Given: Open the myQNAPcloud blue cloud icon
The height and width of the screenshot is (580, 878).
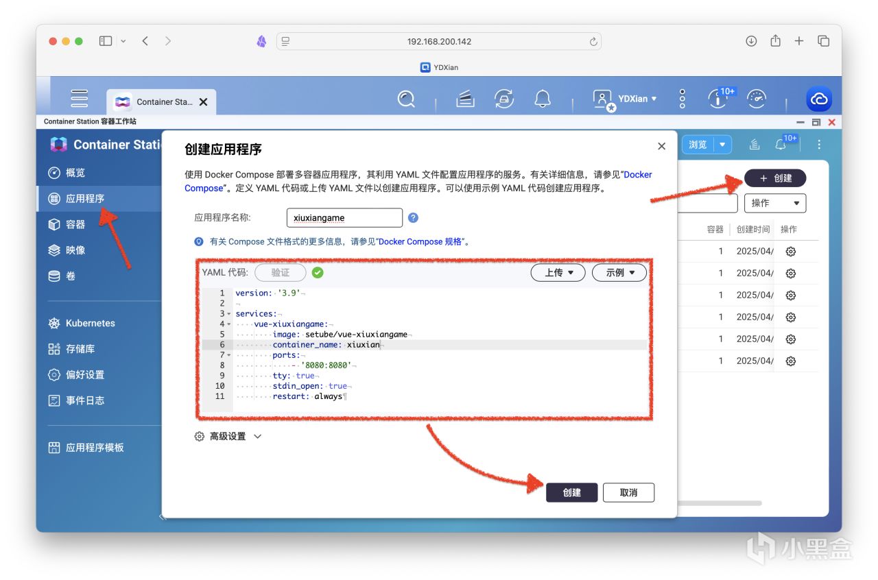Looking at the screenshot, I should pos(819,99).
